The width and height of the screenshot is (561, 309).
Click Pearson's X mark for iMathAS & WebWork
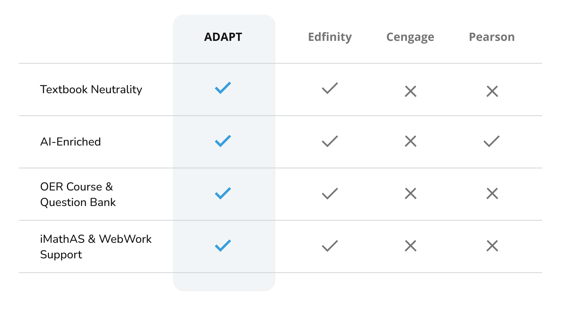pyautogui.click(x=492, y=246)
